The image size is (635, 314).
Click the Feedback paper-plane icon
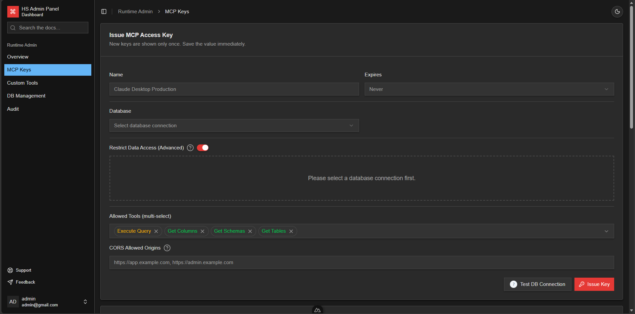(10, 282)
